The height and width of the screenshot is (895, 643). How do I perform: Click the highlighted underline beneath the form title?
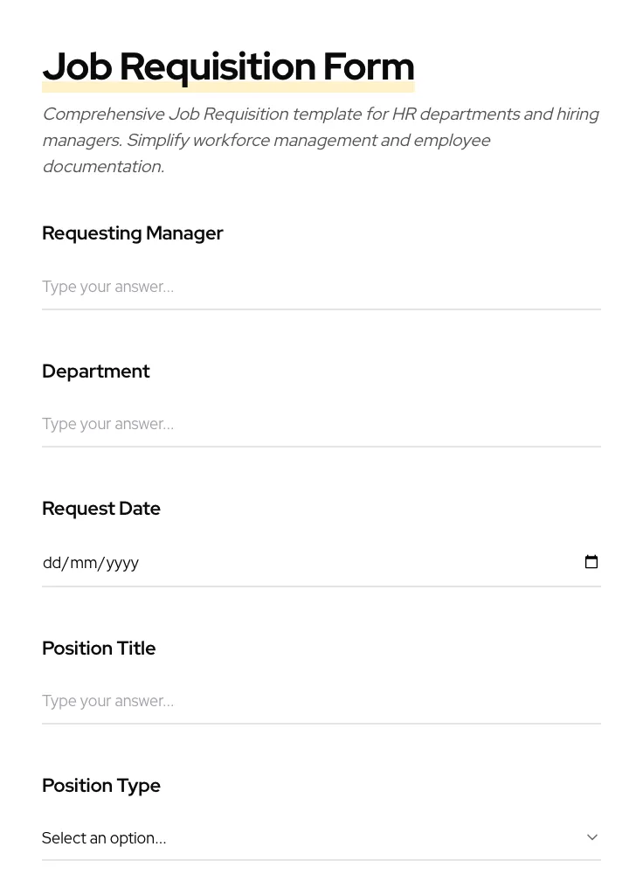(x=228, y=84)
